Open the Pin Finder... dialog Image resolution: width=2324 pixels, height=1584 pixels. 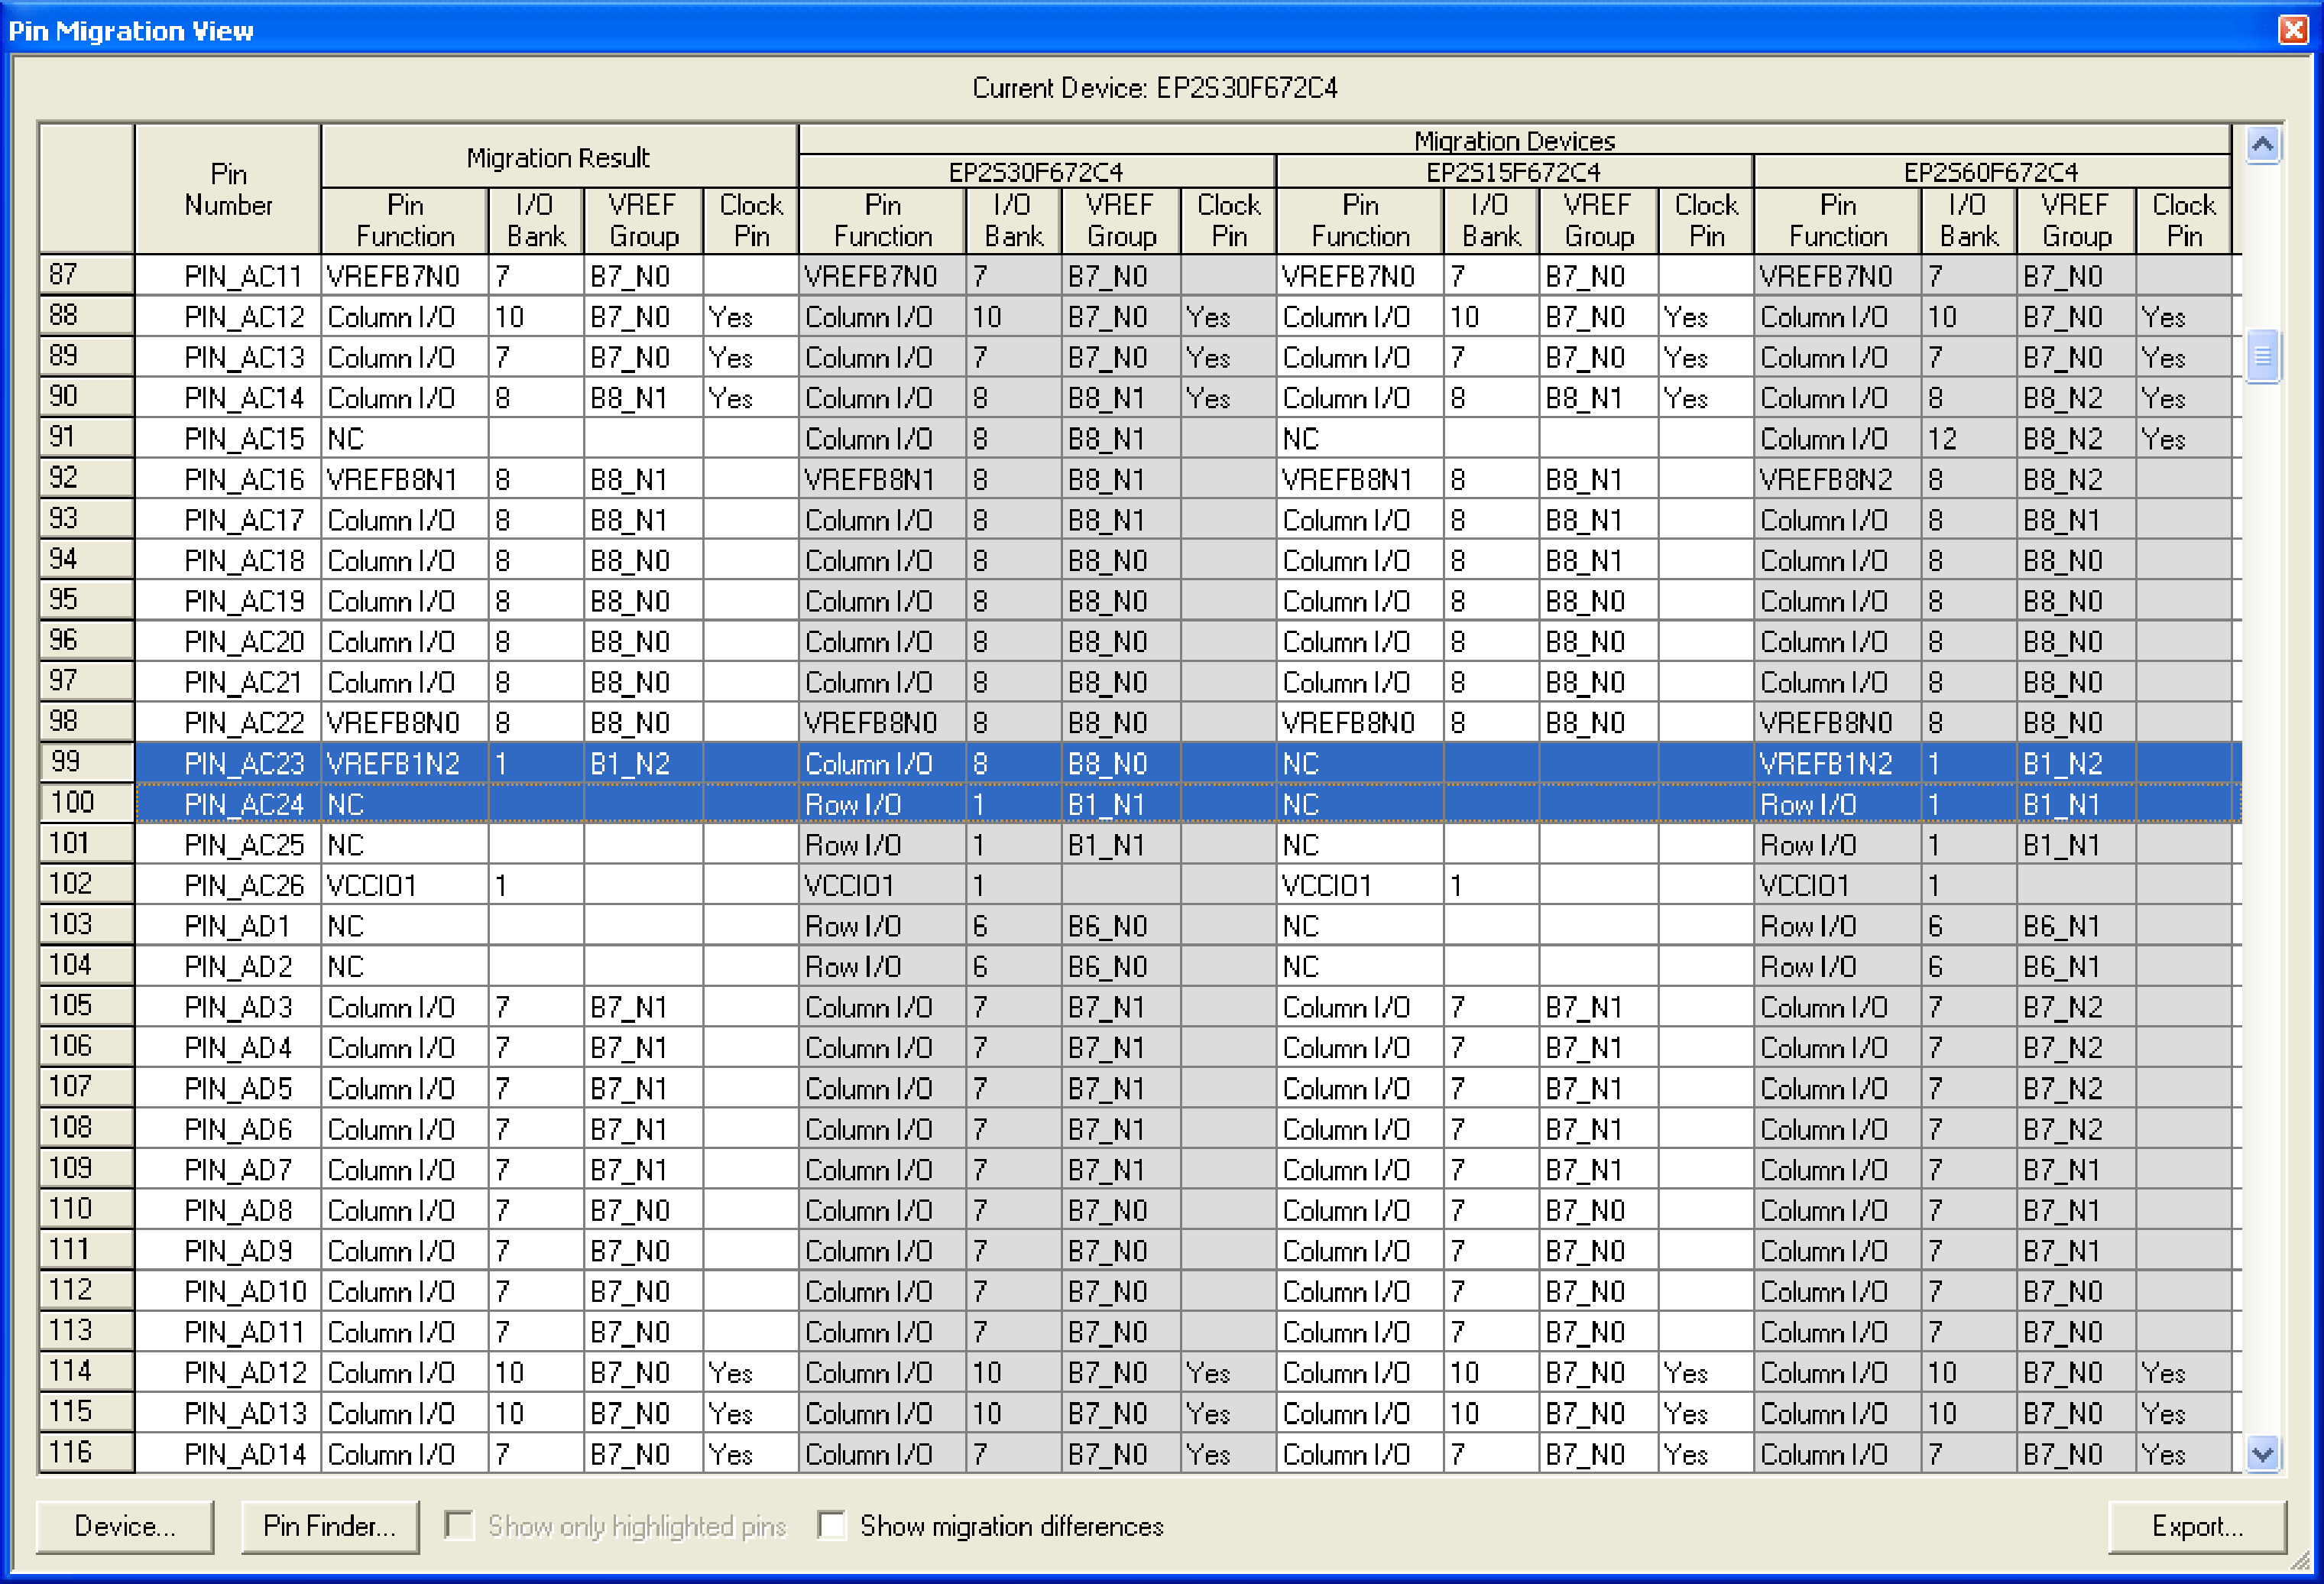click(x=329, y=1526)
